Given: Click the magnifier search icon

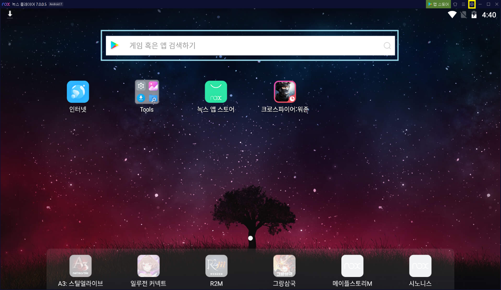Looking at the screenshot, I should click(x=387, y=46).
